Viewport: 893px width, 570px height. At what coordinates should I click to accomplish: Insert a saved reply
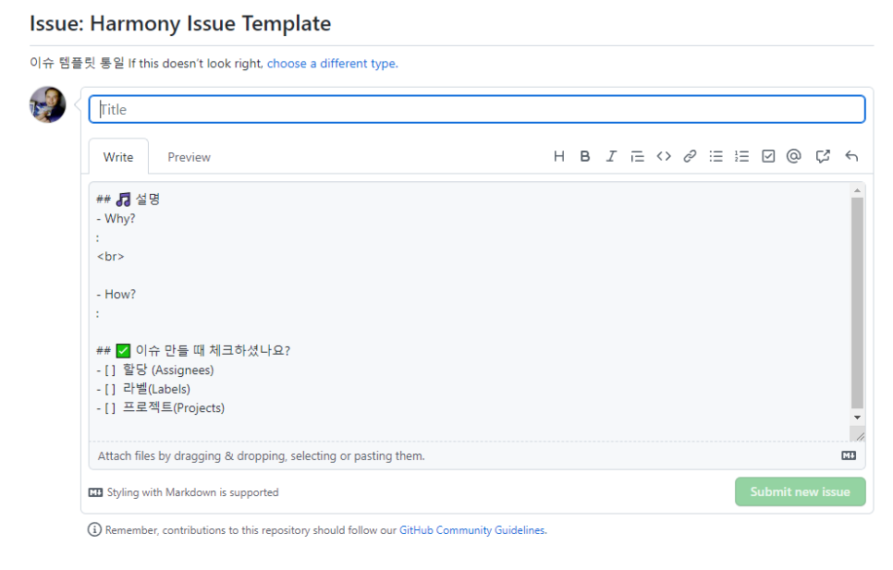coord(851,156)
